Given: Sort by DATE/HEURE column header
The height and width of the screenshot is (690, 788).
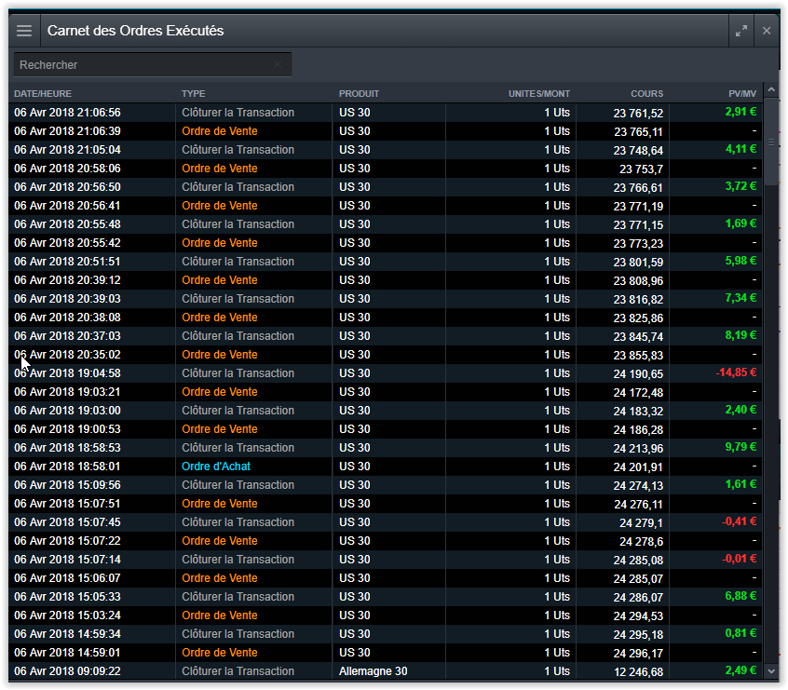Looking at the screenshot, I should 43,93.
